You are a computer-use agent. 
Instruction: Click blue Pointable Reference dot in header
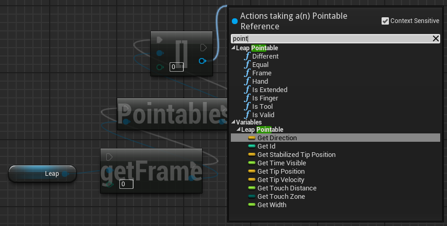point(234,21)
